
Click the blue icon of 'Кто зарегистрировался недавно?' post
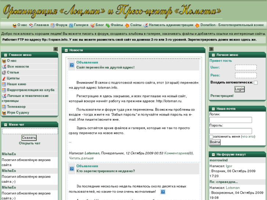72,169
